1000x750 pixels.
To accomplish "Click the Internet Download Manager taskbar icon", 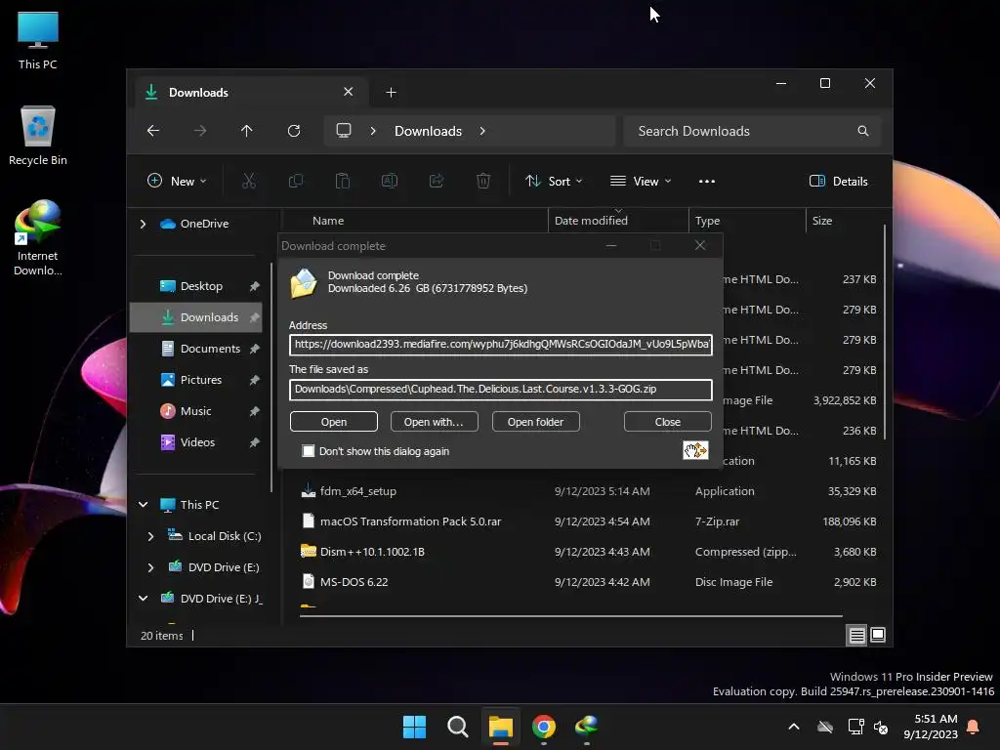I will click(587, 727).
